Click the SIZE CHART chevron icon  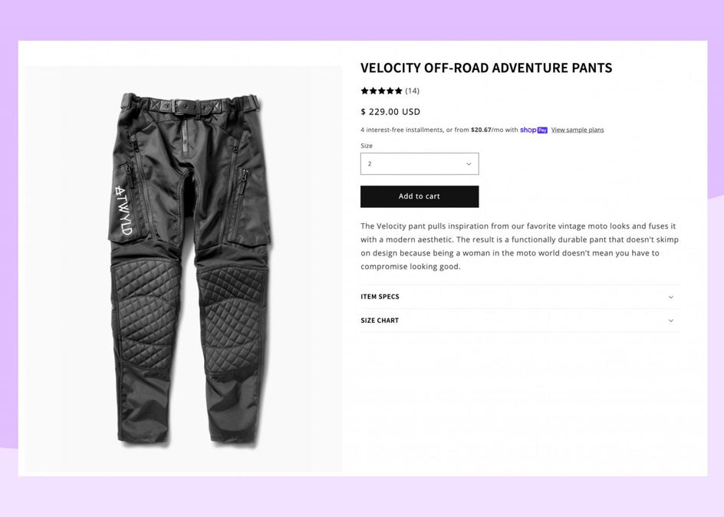670,321
